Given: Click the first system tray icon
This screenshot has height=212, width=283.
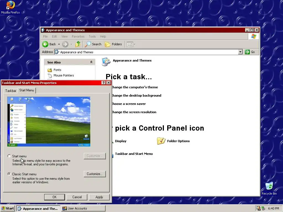Looking at the screenshot, I should tap(258, 208).
